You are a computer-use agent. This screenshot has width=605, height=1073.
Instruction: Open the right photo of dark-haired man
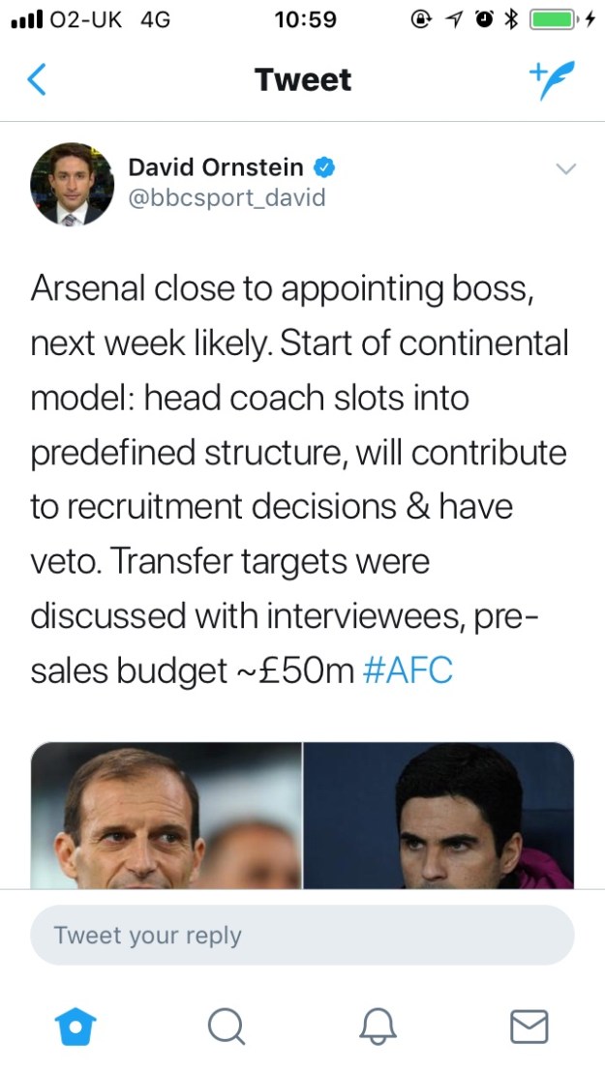[x=439, y=815]
